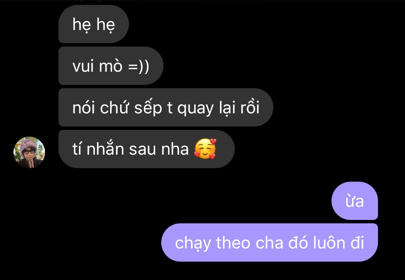
Task: Select the purple "ừa" sent message
Action: coord(355,201)
